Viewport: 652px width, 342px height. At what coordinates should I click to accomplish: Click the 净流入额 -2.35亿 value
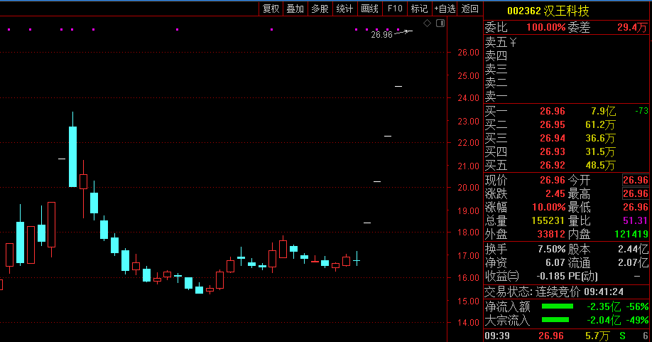coord(604,306)
